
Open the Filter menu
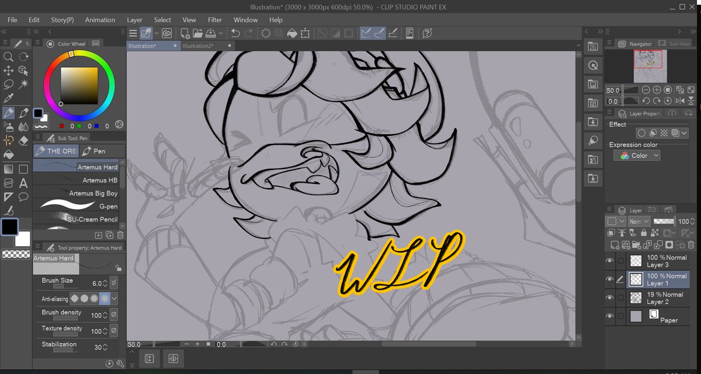[215, 19]
